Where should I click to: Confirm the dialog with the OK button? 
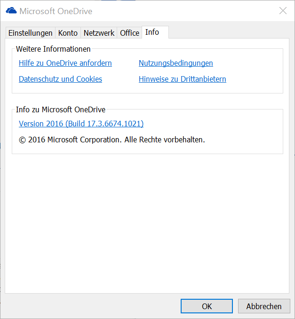pos(207,306)
